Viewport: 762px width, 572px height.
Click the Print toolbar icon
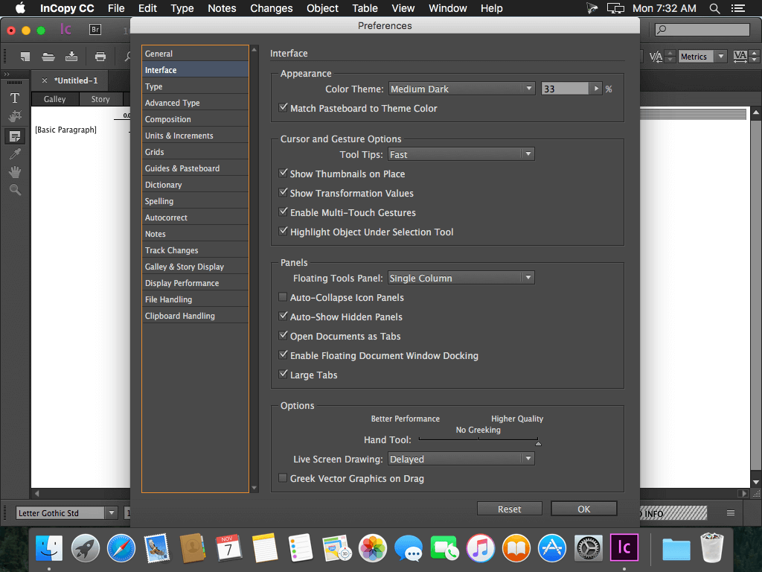pos(100,57)
